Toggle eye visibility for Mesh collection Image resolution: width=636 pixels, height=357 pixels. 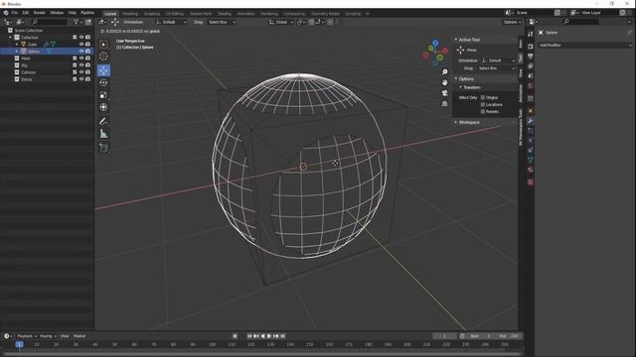point(81,59)
